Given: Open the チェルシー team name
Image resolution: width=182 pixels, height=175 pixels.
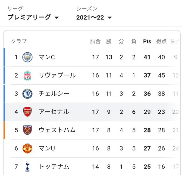Looking at the screenshot, I should [54, 94].
